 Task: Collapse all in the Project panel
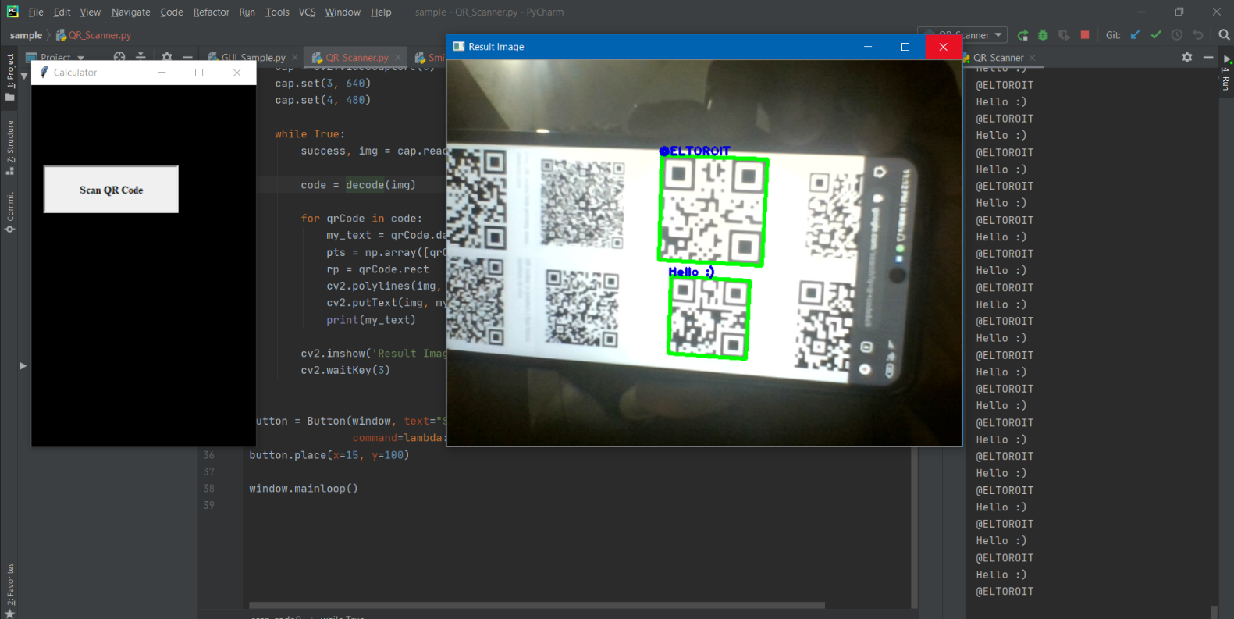[140, 57]
